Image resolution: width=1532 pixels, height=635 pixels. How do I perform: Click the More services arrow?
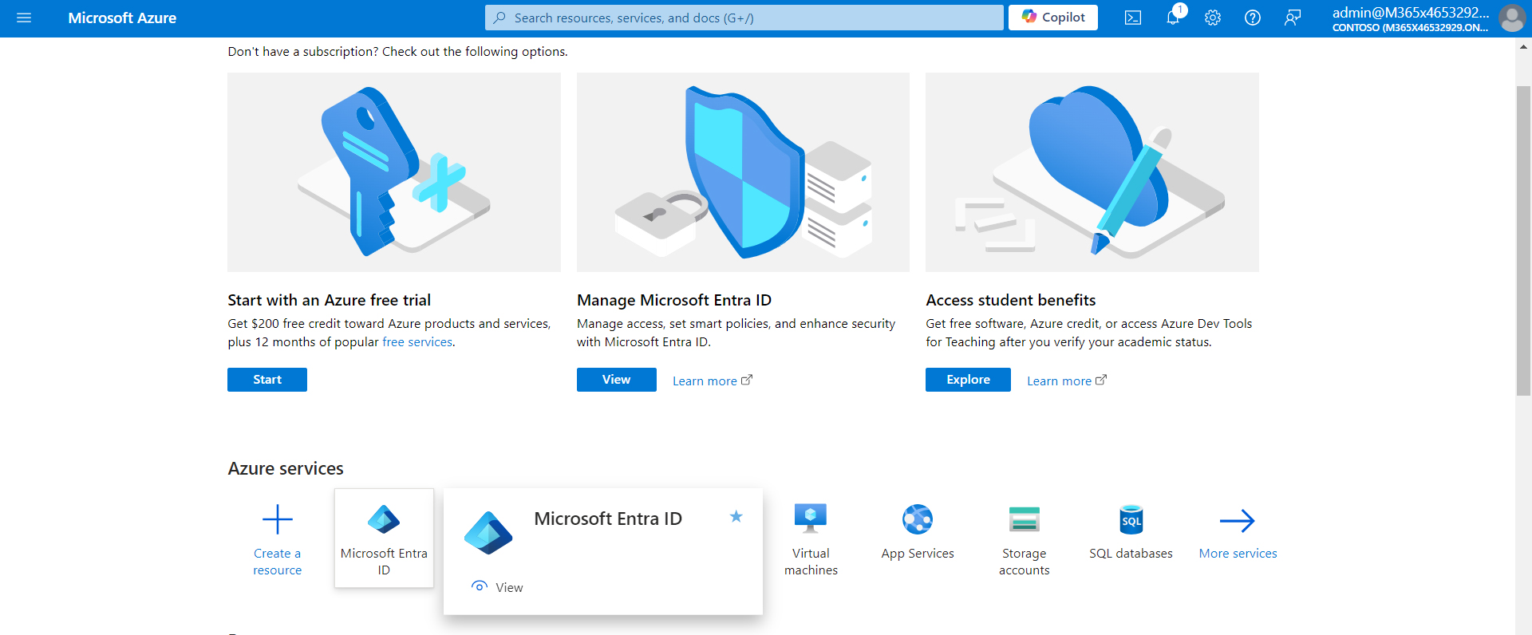(1238, 521)
